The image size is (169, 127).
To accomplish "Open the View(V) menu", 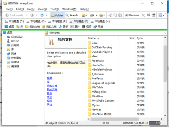I will click(x=42, y=9).
